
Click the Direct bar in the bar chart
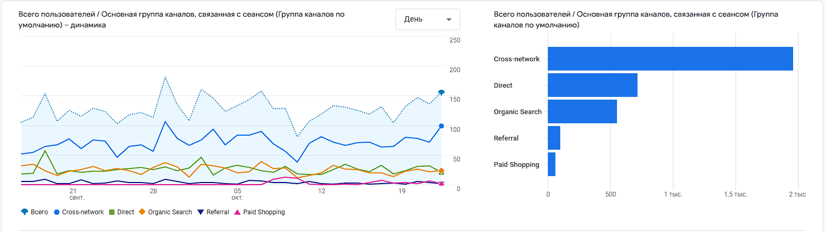593,85
